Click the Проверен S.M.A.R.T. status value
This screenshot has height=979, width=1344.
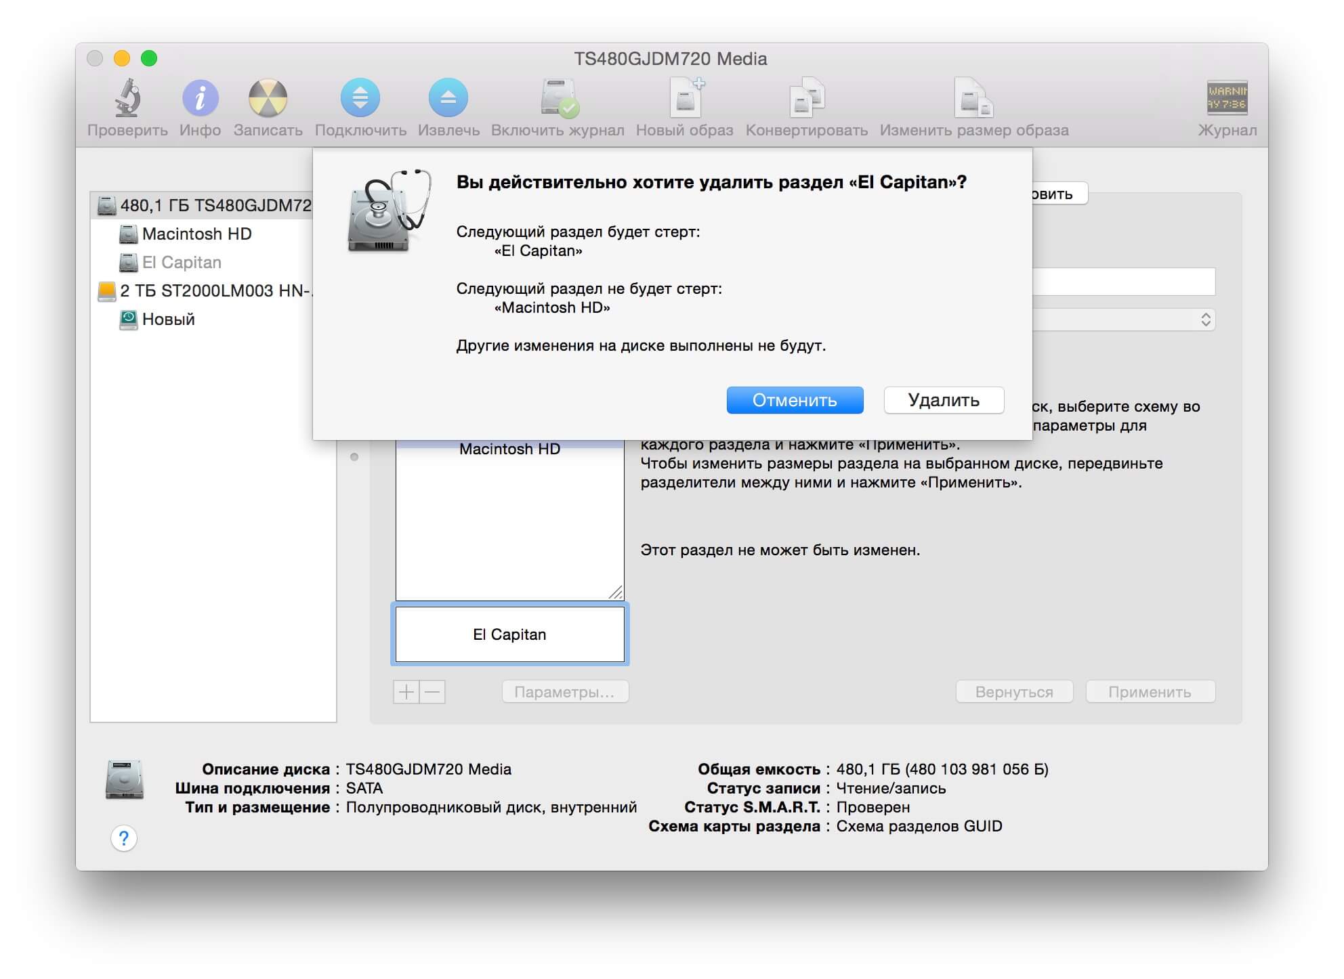tap(873, 807)
